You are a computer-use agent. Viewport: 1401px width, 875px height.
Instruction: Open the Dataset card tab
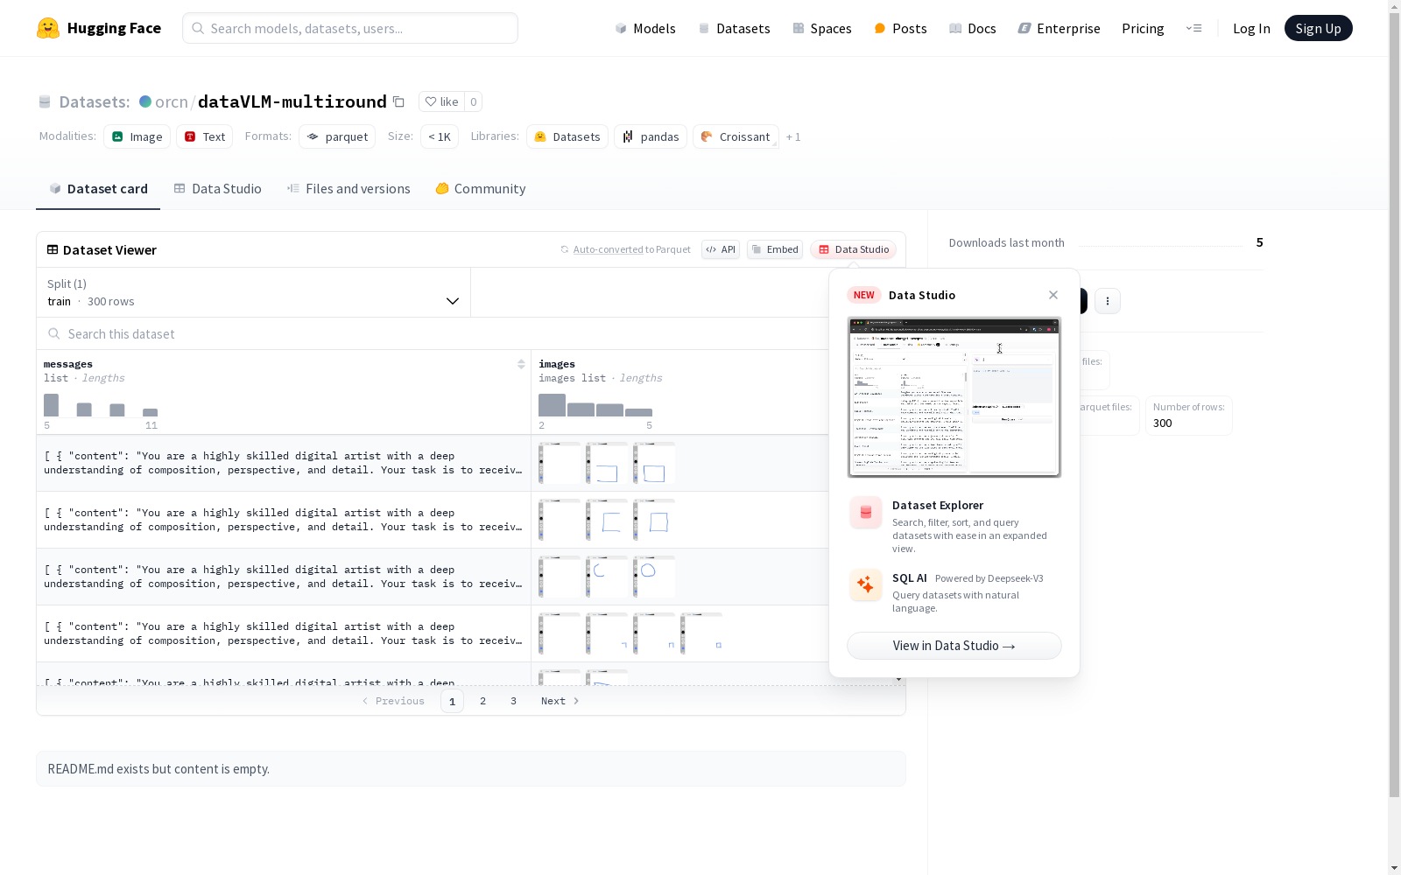tap(98, 189)
